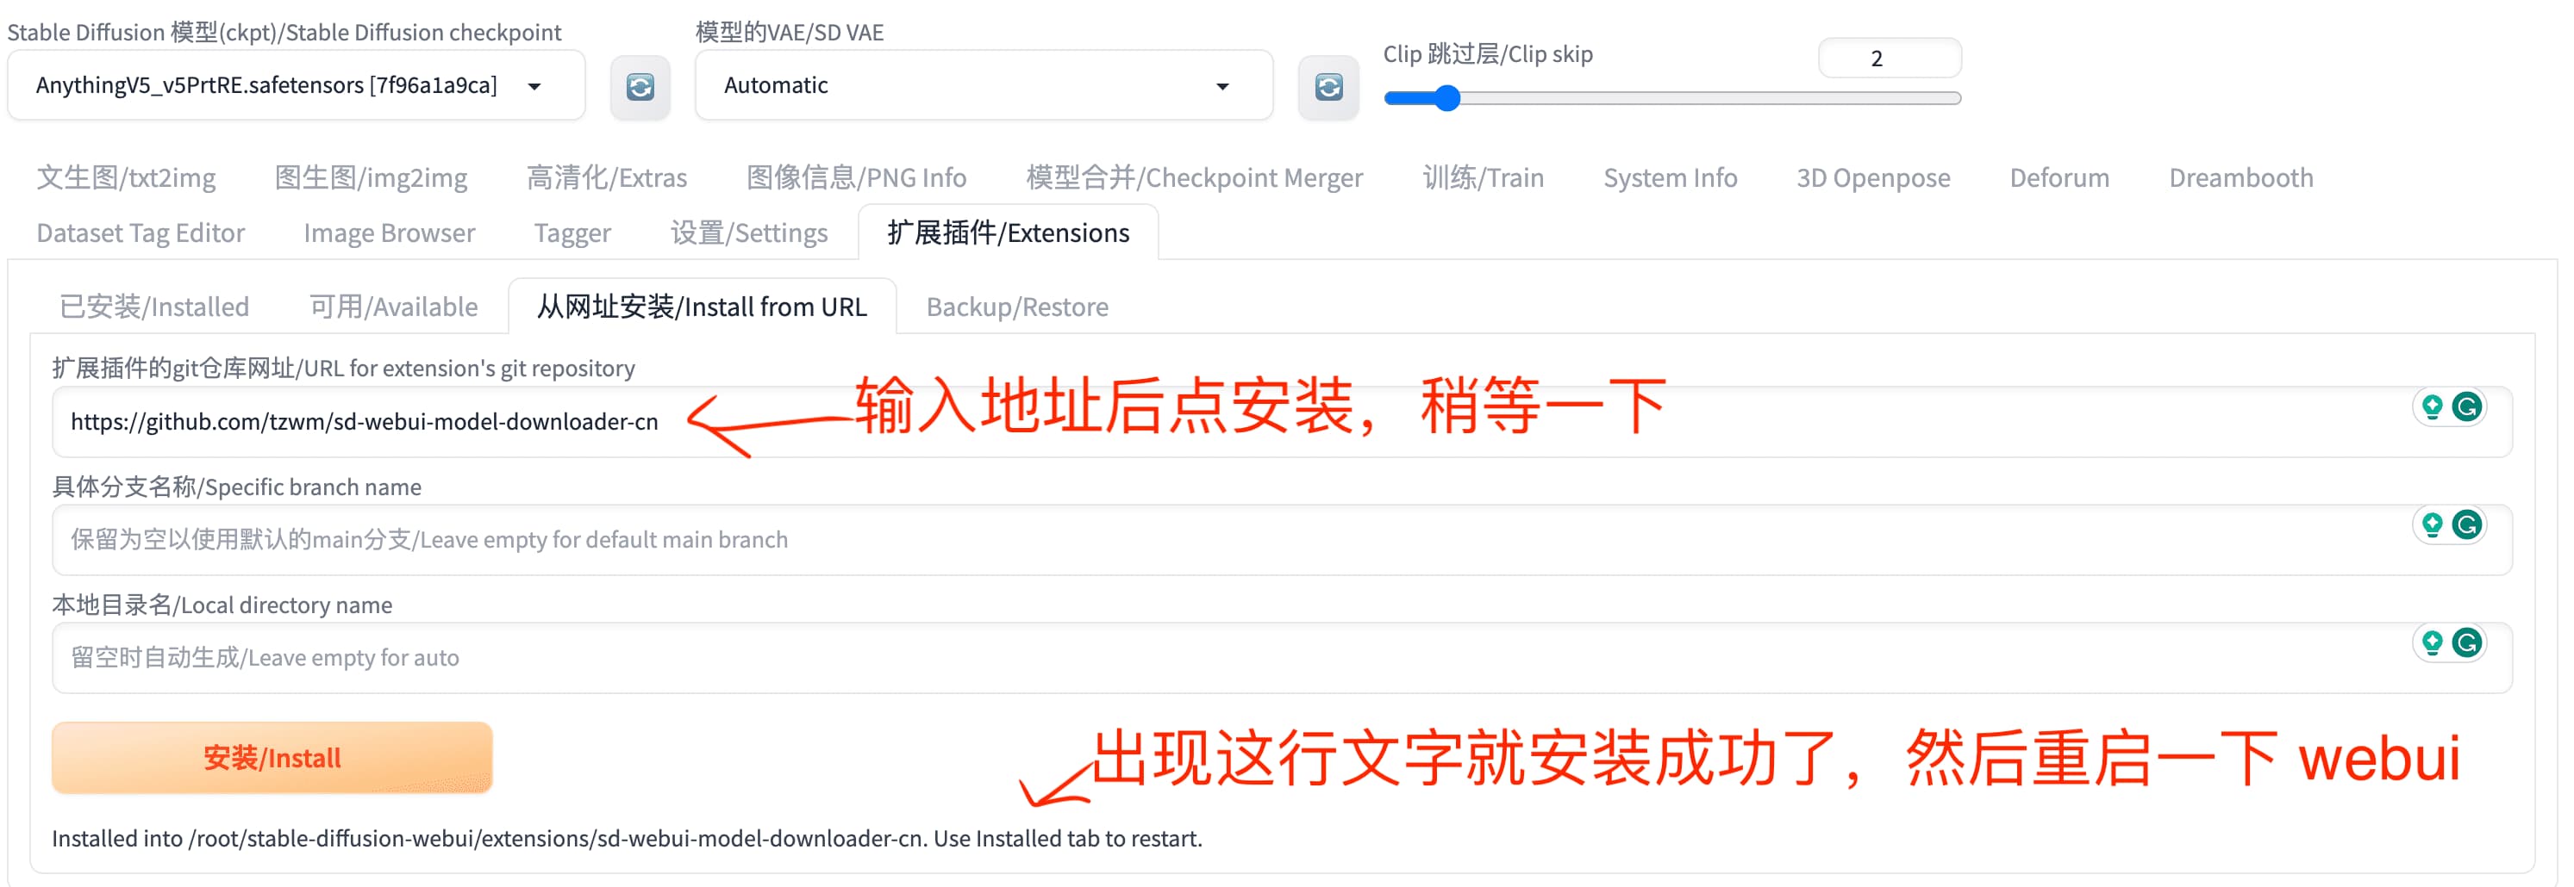
Task: Open the Settings tab
Action: tap(748, 233)
